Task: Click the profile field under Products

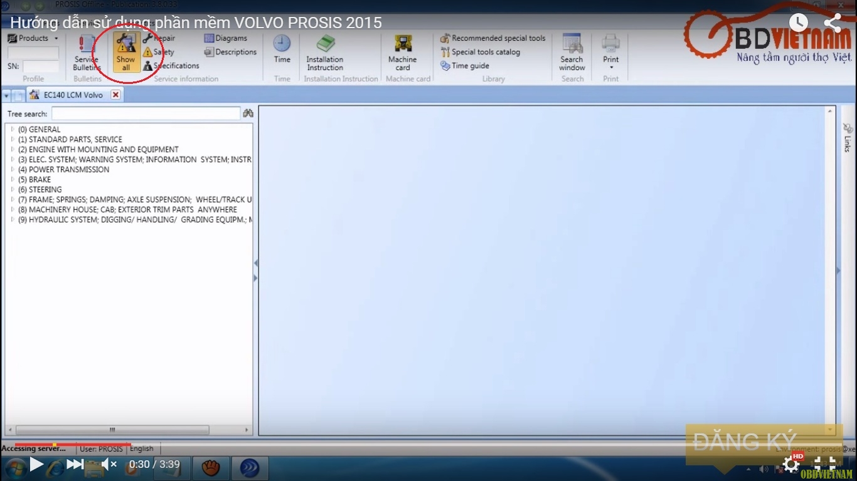Action: pyautogui.click(x=33, y=53)
